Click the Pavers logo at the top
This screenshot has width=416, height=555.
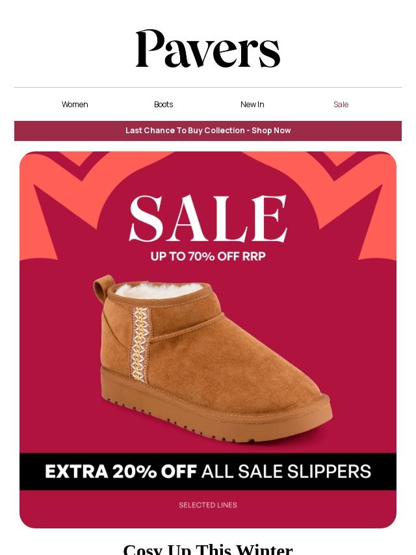pyautogui.click(x=208, y=49)
